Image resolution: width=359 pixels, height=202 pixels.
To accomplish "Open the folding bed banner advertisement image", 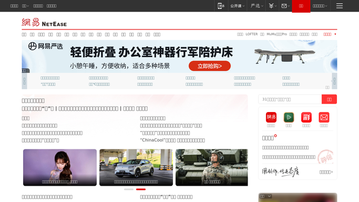I will tap(179, 56).
